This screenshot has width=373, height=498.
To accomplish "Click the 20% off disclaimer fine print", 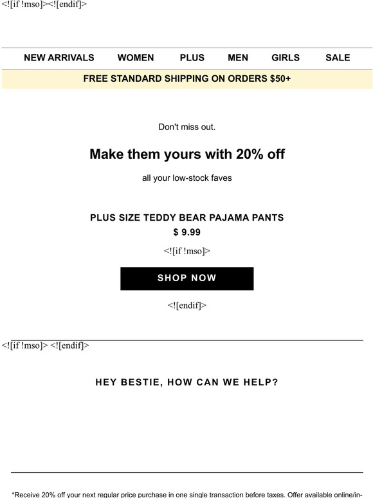I will [x=187, y=495].
